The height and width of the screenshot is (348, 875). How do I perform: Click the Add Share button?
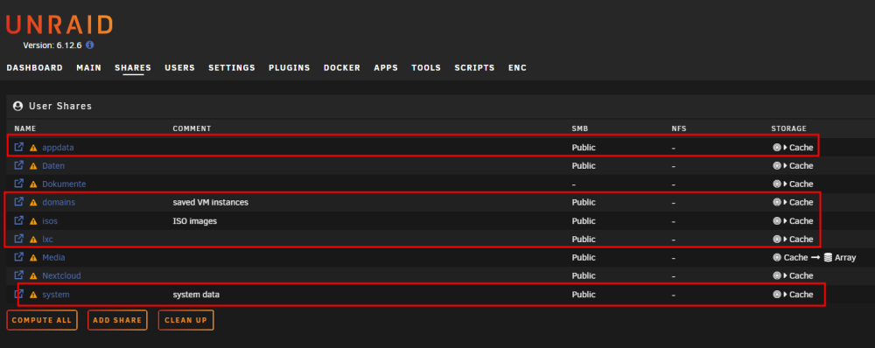point(117,320)
